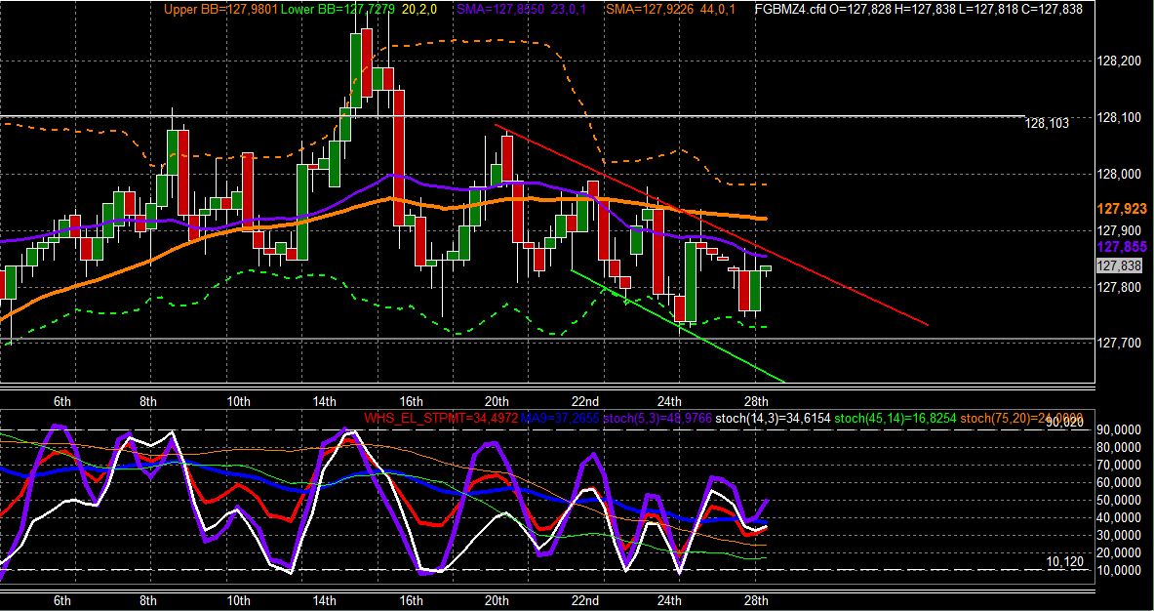Click the 6th date label under price chart
The width and height of the screenshot is (1154, 611).
click(x=61, y=401)
